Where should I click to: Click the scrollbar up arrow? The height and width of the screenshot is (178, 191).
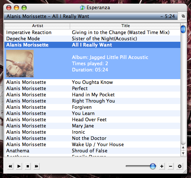tap(183, 148)
